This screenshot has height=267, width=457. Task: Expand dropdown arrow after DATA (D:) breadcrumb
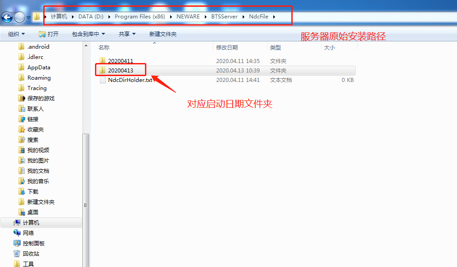(109, 17)
